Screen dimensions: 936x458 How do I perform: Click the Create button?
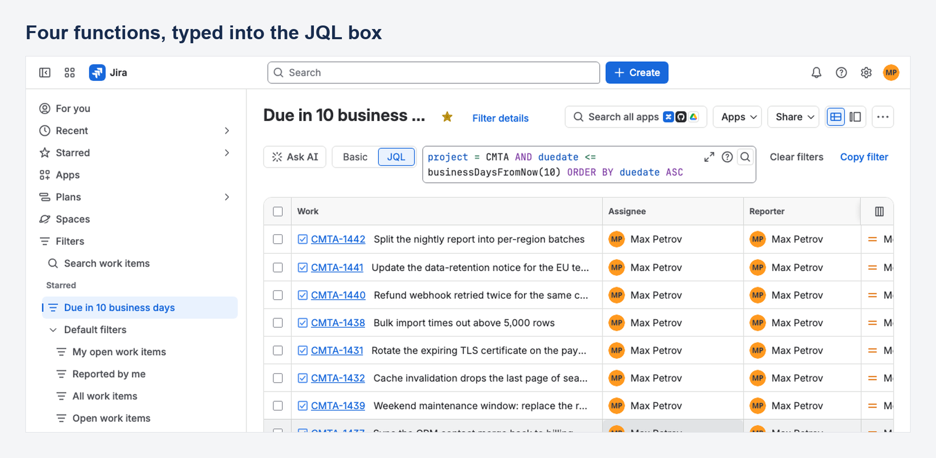(637, 73)
